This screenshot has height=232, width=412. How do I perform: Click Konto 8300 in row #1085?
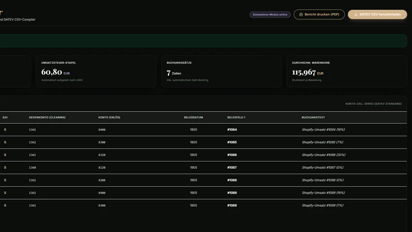point(102,142)
